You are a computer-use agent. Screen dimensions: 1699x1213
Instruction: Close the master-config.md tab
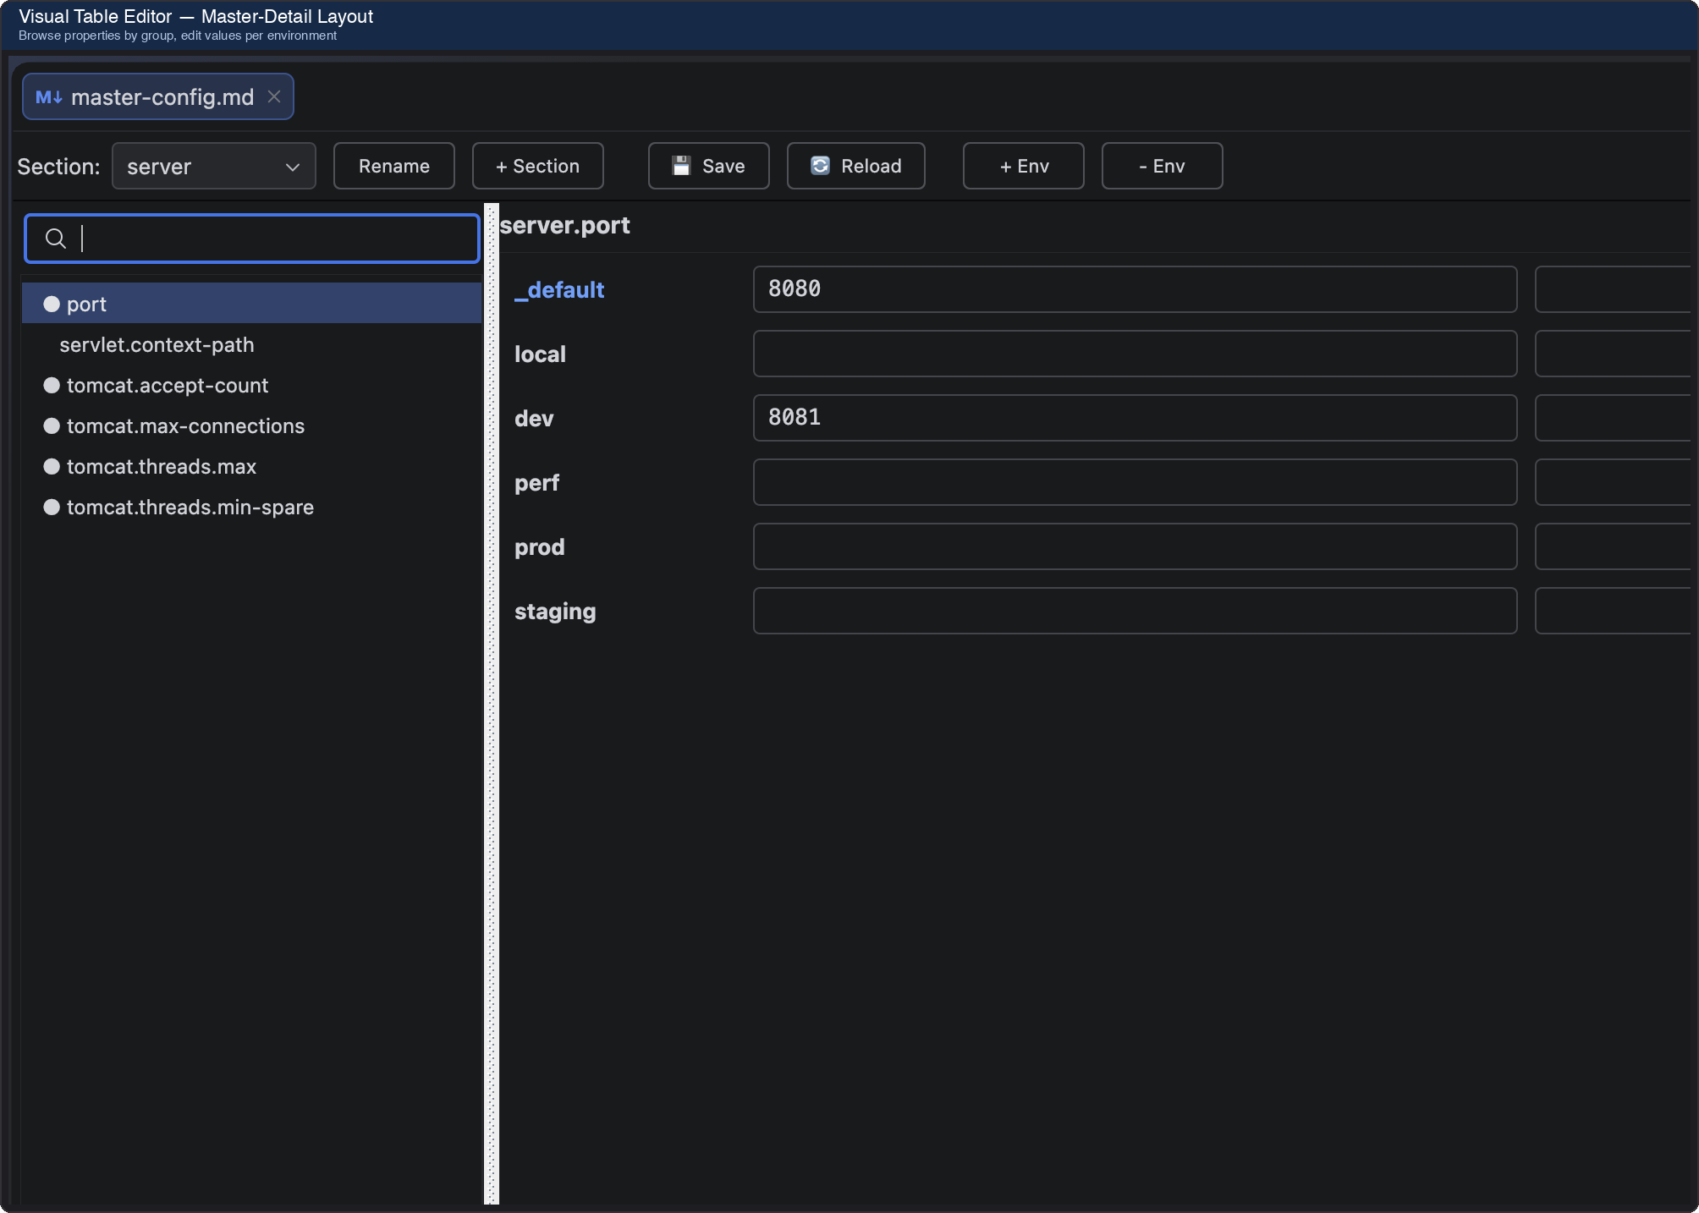[273, 96]
